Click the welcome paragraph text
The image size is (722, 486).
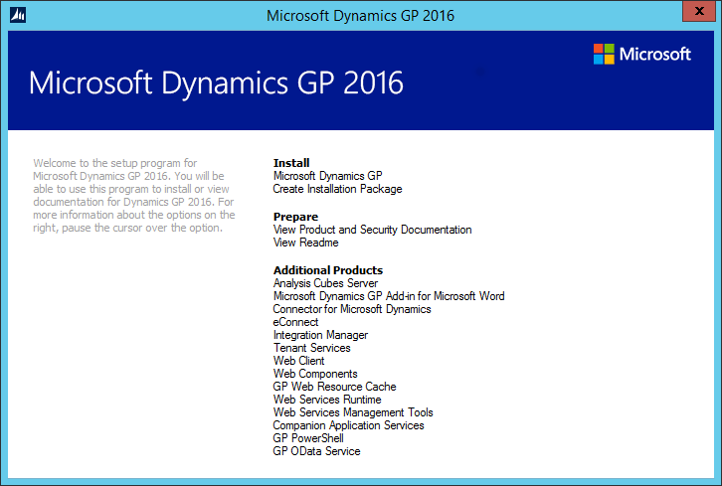[134, 196]
